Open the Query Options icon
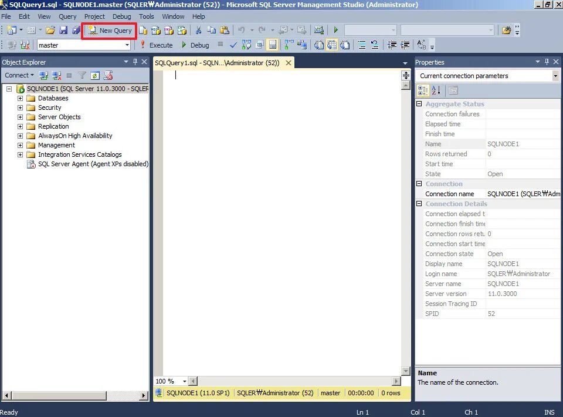 [x=260, y=45]
